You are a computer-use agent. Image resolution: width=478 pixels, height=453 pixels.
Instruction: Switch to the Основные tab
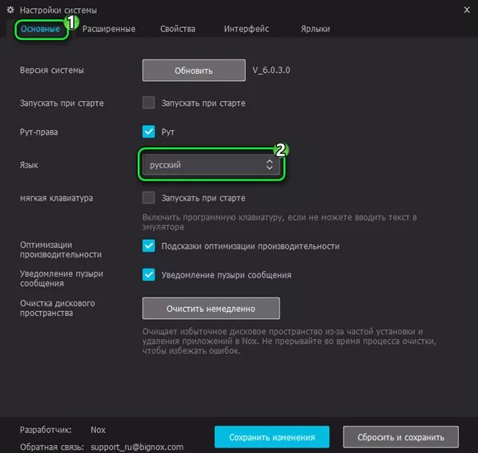pyautogui.click(x=40, y=29)
